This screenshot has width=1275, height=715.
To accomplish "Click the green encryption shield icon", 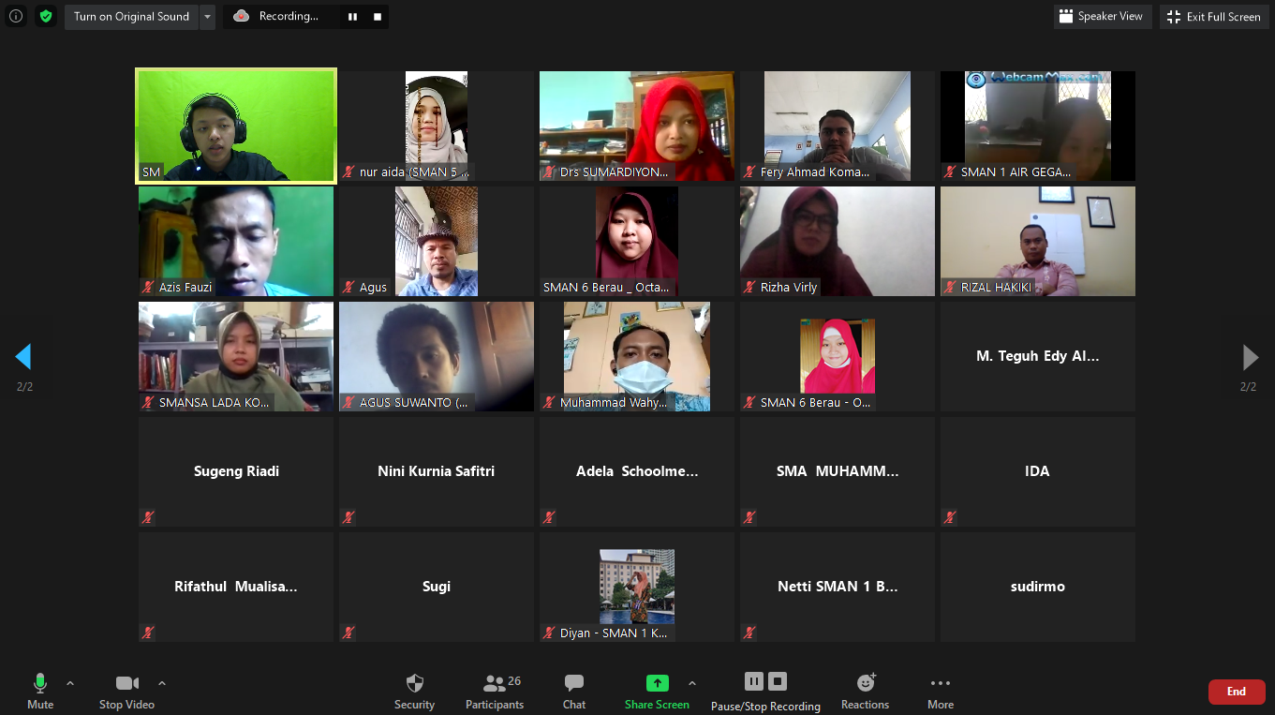I will 46,16.
